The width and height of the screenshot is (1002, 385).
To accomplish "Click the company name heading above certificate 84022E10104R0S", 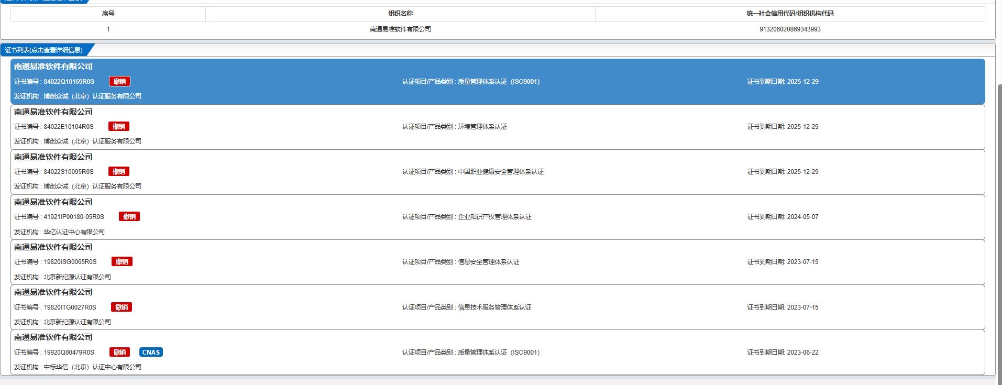I will (53, 112).
